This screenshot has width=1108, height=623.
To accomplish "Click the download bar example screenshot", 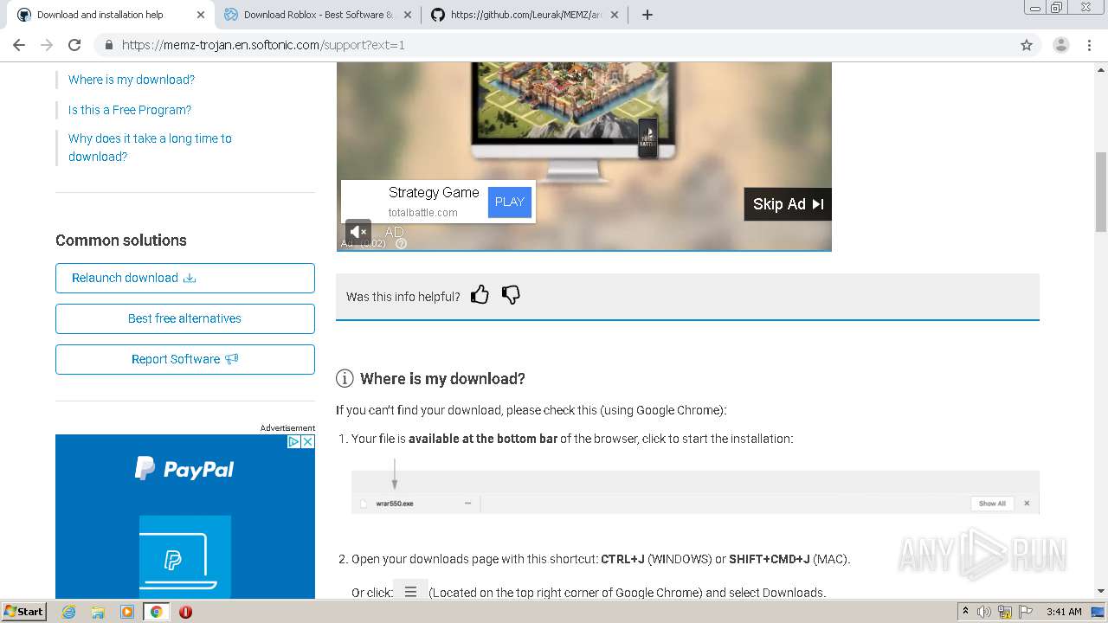I will click(x=695, y=492).
